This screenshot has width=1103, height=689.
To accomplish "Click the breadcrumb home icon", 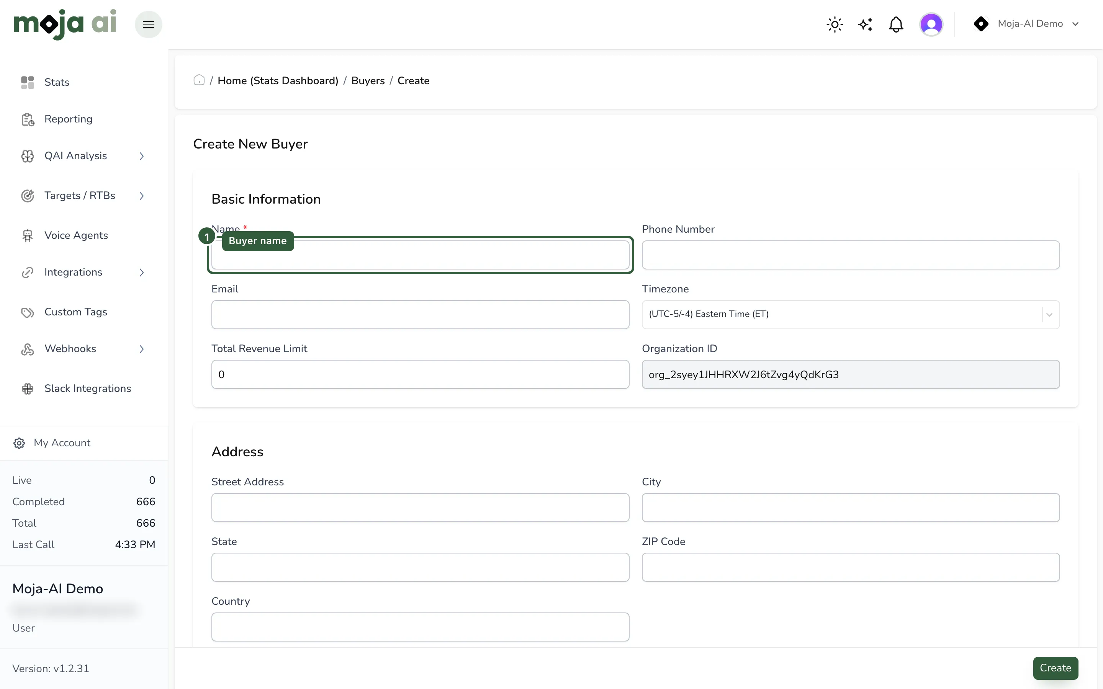I will [x=199, y=80].
